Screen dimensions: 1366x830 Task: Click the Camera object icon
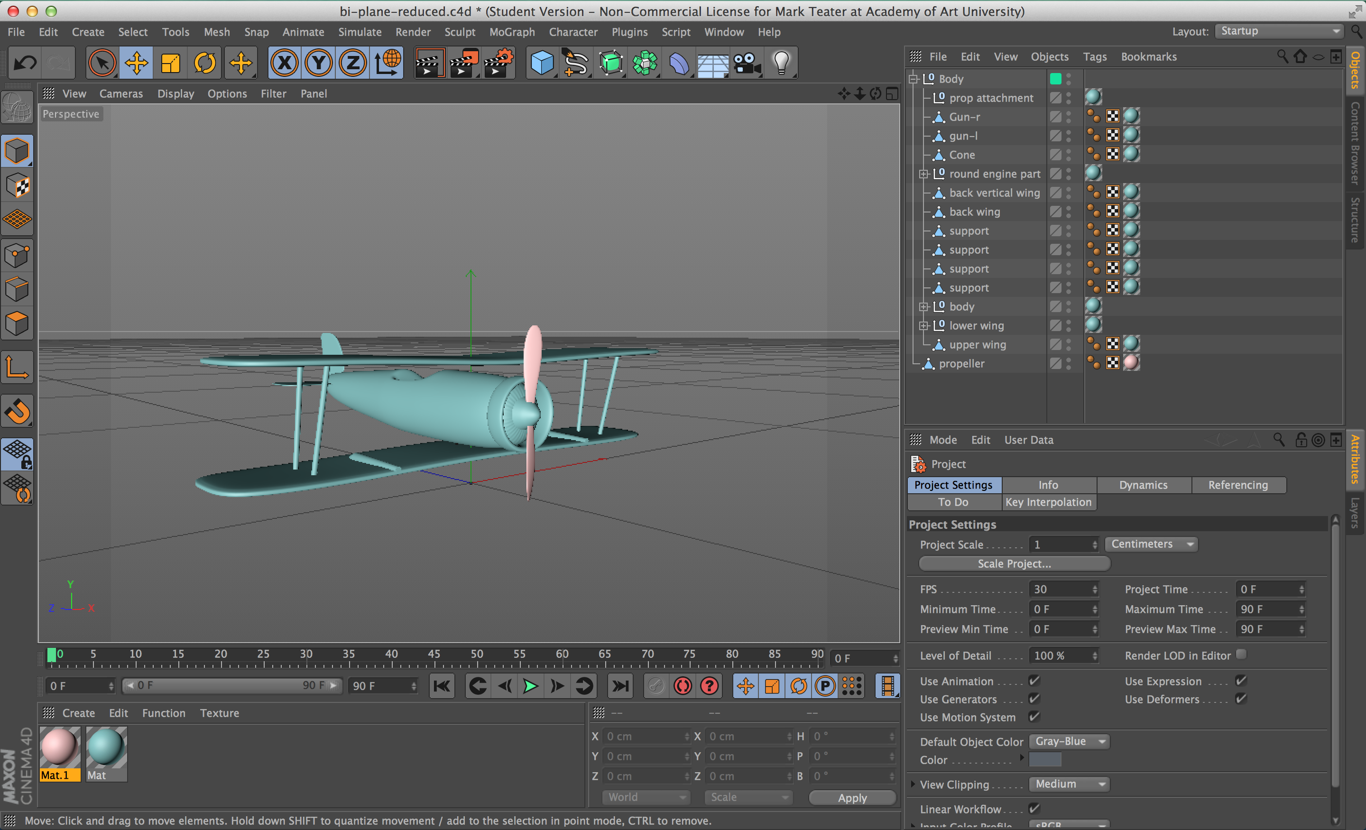(747, 63)
